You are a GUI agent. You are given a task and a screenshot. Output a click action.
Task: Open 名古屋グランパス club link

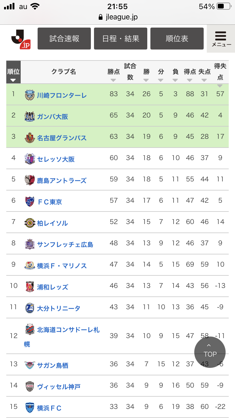62,138
